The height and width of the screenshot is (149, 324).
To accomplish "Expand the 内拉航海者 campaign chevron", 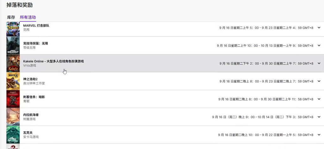I will [x=319, y=117].
